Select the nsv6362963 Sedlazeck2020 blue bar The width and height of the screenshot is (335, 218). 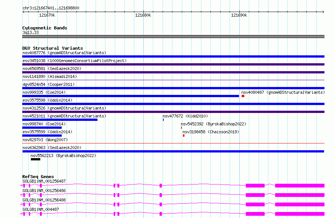(x=173, y=151)
